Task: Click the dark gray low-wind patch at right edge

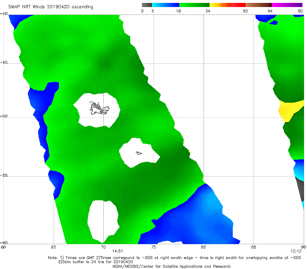Action: [x=300, y=189]
